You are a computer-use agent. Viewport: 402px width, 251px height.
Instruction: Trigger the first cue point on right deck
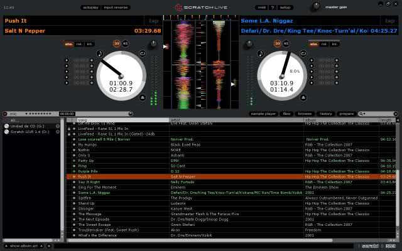pos(312,60)
